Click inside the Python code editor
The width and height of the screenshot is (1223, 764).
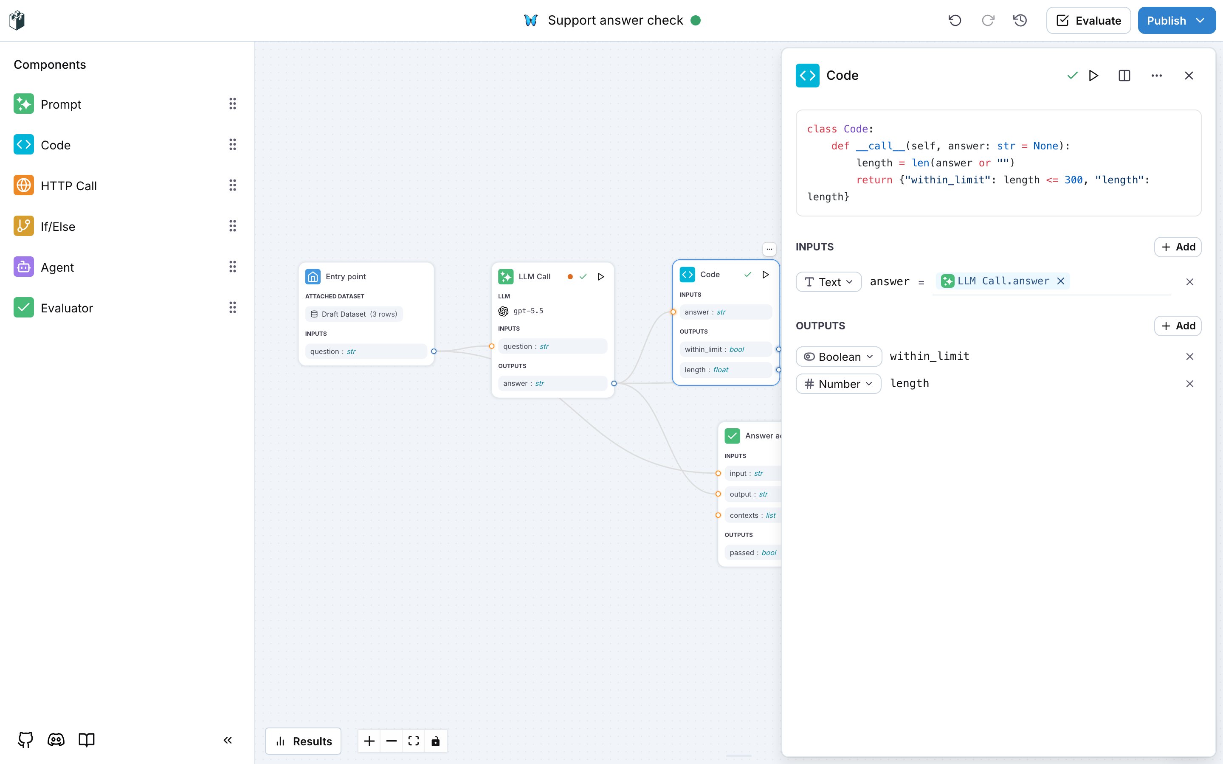998,163
